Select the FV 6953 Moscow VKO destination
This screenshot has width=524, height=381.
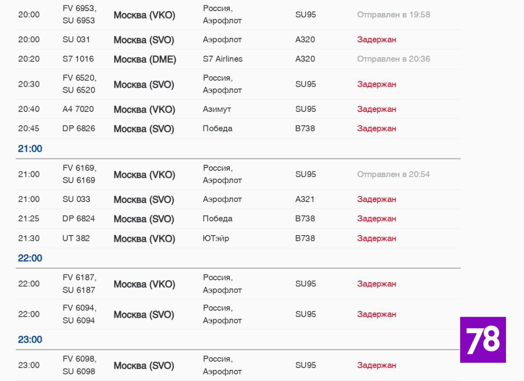[144, 16]
